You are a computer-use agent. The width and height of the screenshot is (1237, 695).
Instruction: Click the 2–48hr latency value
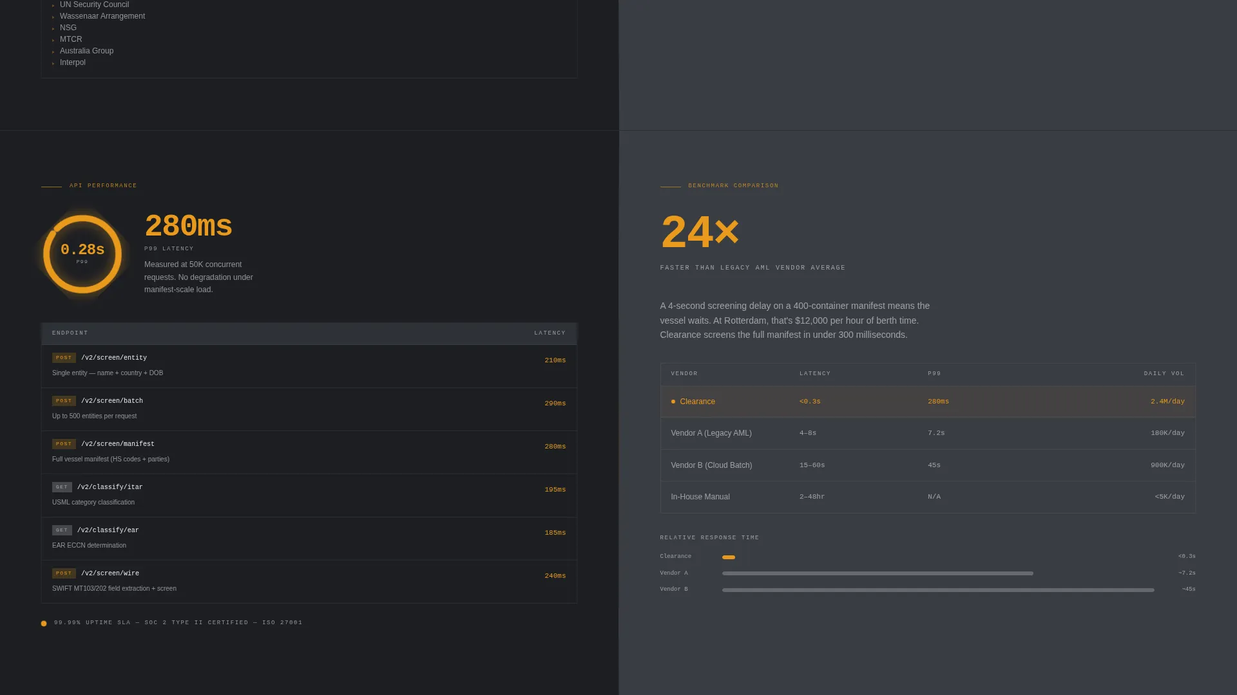[812, 497]
